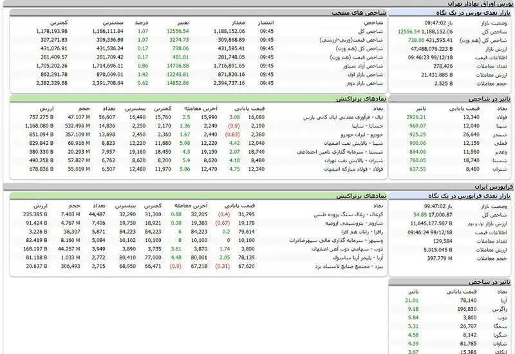This screenshot has height=354, width=515.
Task: Click the index change value '3274.73'
Action: [179, 40]
